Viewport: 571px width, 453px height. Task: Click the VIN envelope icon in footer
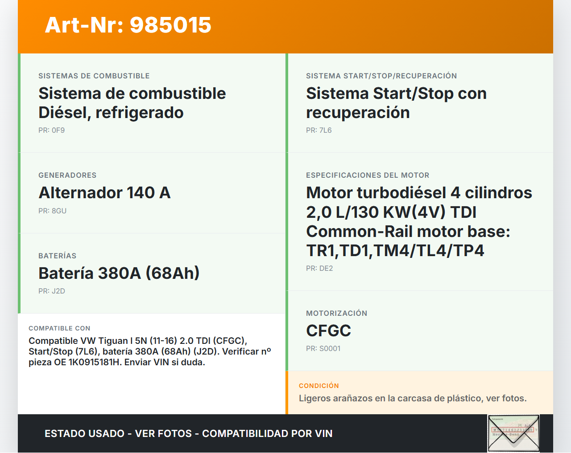coord(513,433)
